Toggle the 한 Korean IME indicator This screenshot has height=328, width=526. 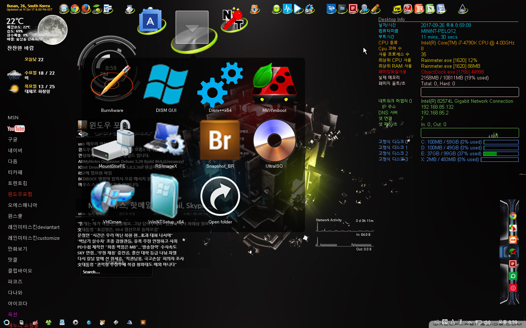click(x=445, y=322)
